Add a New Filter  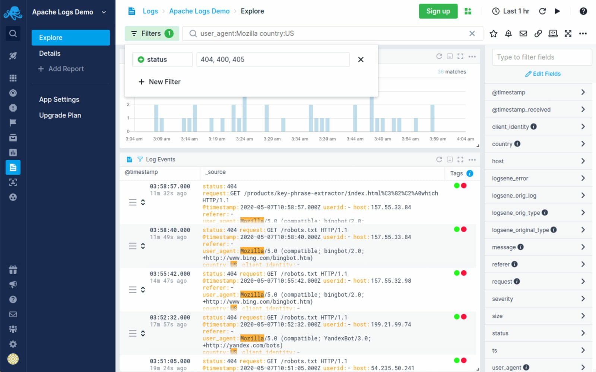[159, 82]
